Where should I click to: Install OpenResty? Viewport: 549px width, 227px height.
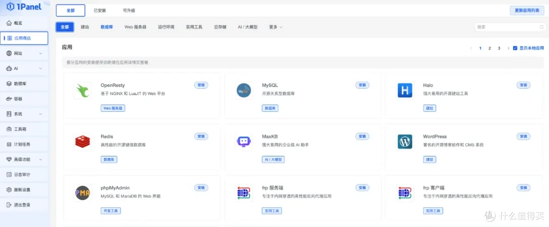[x=201, y=85]
